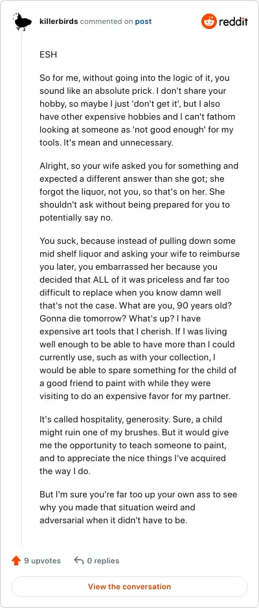Click the "commented on" header text
Viewport: 259px width, 608px height.
(x=106, y=22)
